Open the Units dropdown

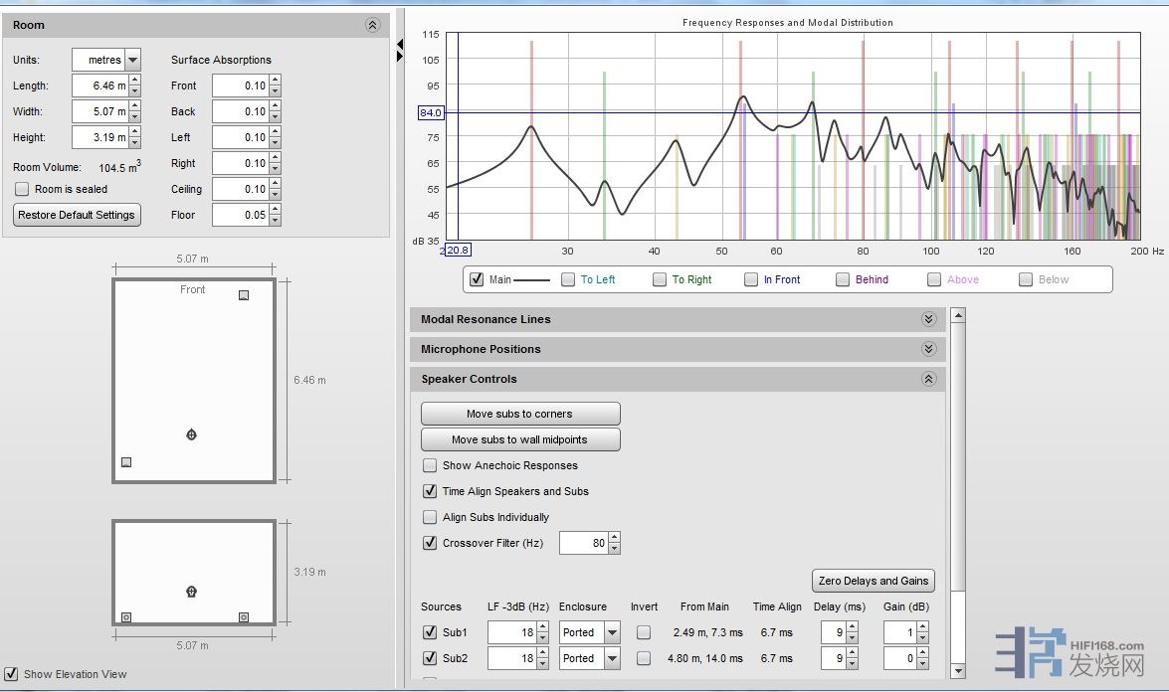133,61
